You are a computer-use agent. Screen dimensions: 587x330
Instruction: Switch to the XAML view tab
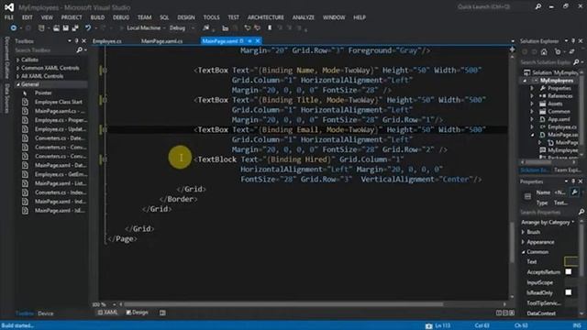tap(108, 313)
